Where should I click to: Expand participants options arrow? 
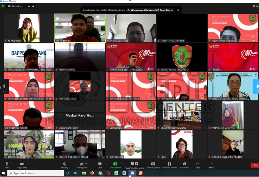point(91,164)
